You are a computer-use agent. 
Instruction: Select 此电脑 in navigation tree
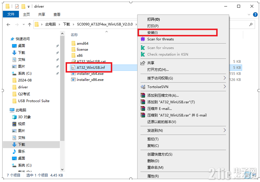click(x=21, y=110)
